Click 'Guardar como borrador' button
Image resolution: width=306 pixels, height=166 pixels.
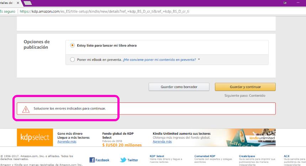tap(179, 87)
